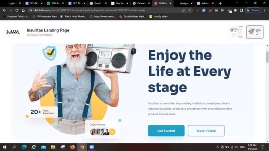Click the Paused profile button
Screen dimensions: 269x151
[x=253, y=10]
